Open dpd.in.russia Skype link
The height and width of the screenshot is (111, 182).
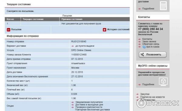pyautogui.click(x=153, y=47)
